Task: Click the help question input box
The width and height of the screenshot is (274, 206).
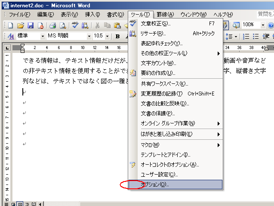Action: pos(265,14)
